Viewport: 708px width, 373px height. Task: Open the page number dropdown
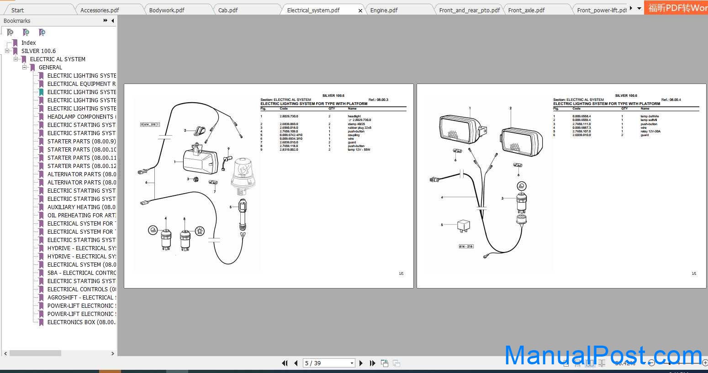click(352, 363)
